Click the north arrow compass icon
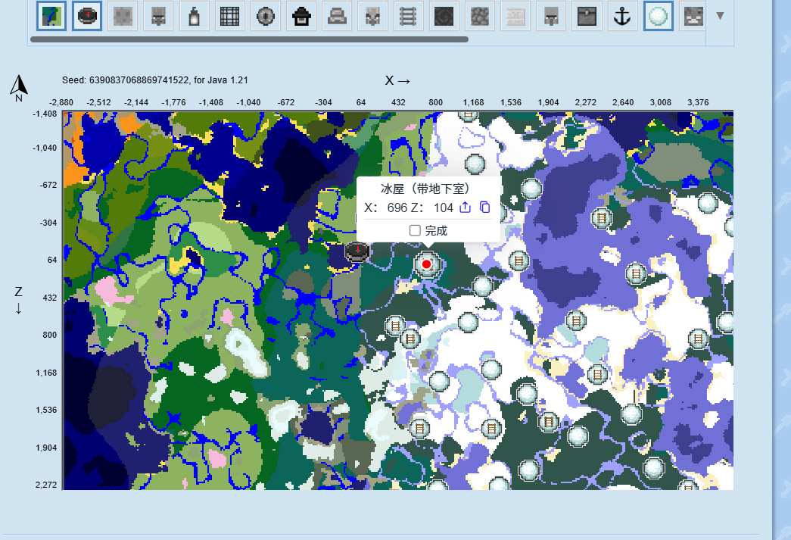The height and width of the screenshot is (540, 791). (19, 89)
